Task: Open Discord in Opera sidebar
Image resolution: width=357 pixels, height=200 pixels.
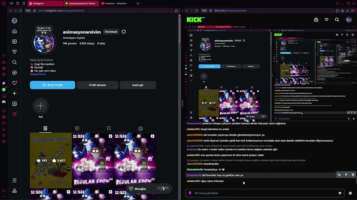Action: (x=4, y=102)
